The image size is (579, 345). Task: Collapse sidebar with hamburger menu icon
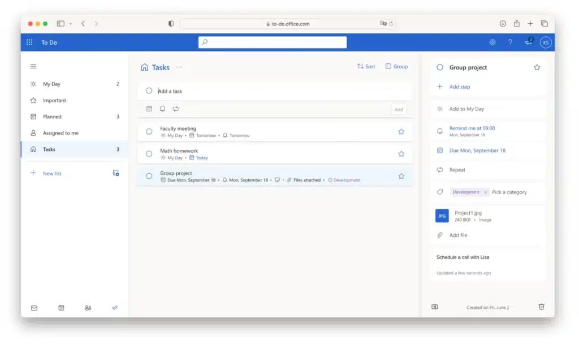(x=33, y=67)
